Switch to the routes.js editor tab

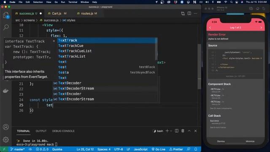87,14
